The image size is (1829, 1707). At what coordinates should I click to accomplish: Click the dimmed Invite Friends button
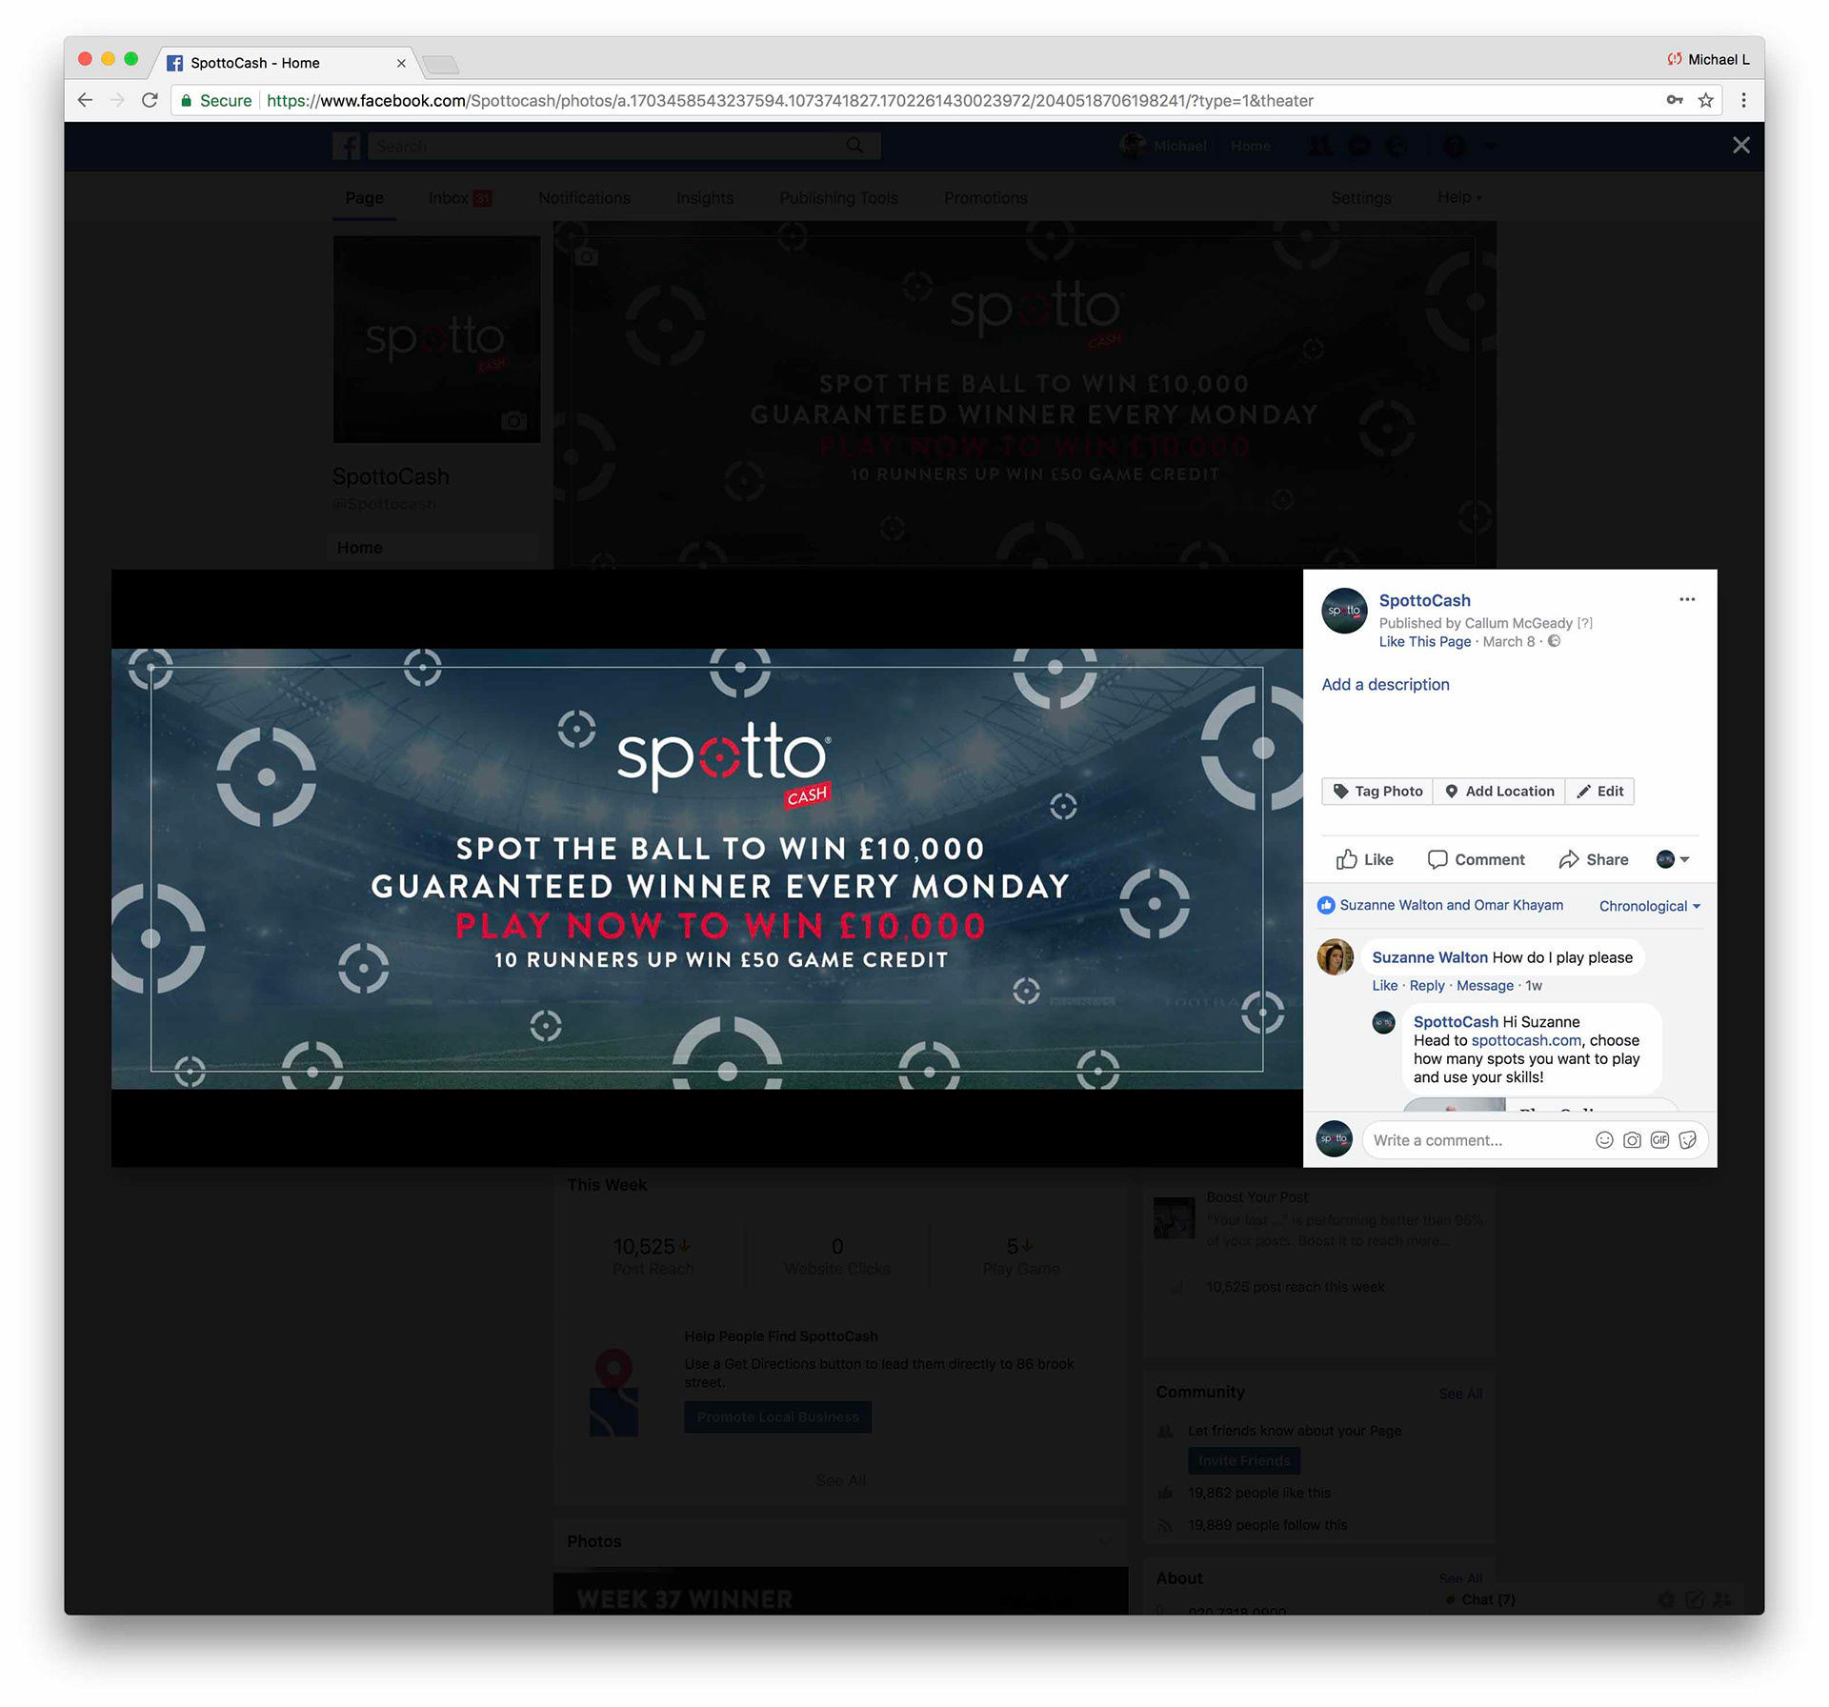click(x=1243, y=1460)
